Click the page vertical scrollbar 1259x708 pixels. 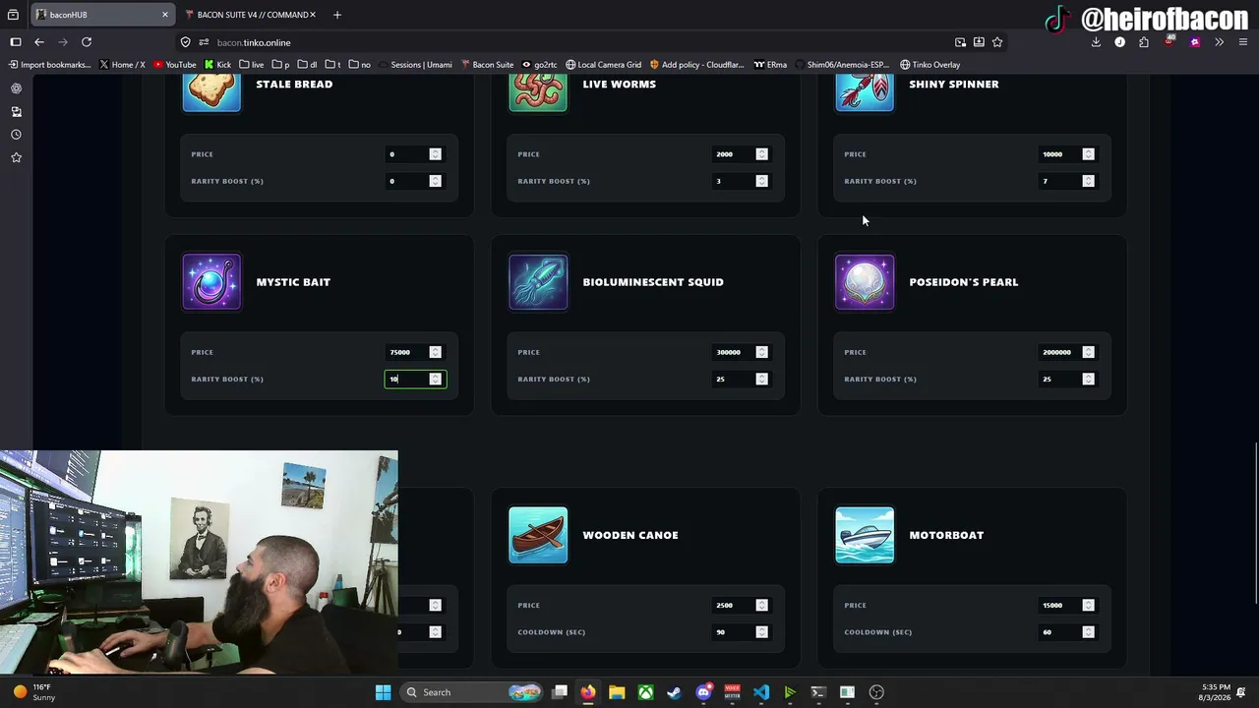pyautogui.click(x=1255, y=521)
